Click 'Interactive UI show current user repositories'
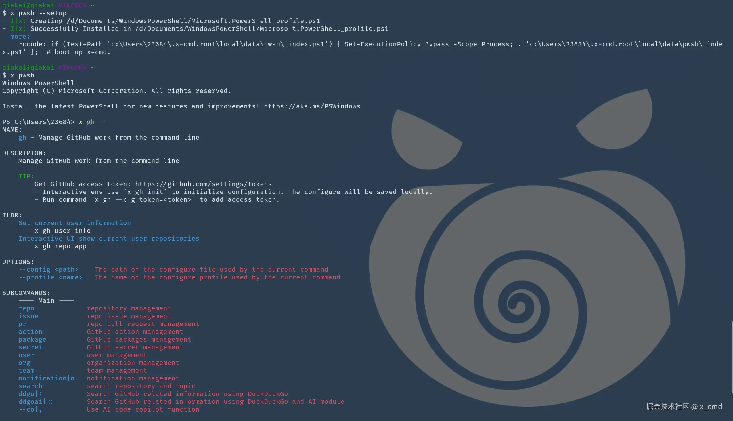This screenshot has width=733, height=421. (x=109, y=239)
